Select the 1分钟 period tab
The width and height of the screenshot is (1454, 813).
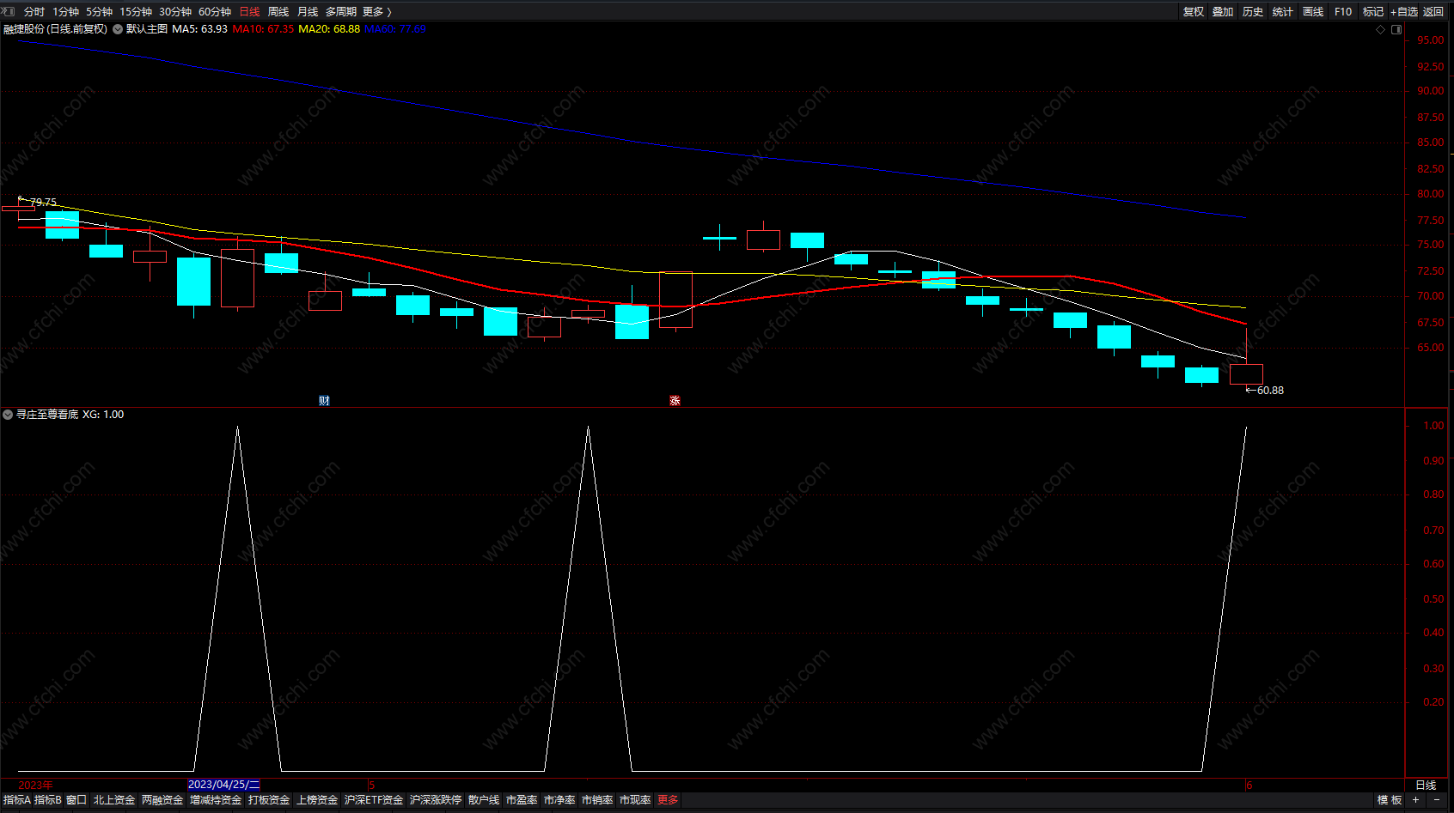click(65, 12)
